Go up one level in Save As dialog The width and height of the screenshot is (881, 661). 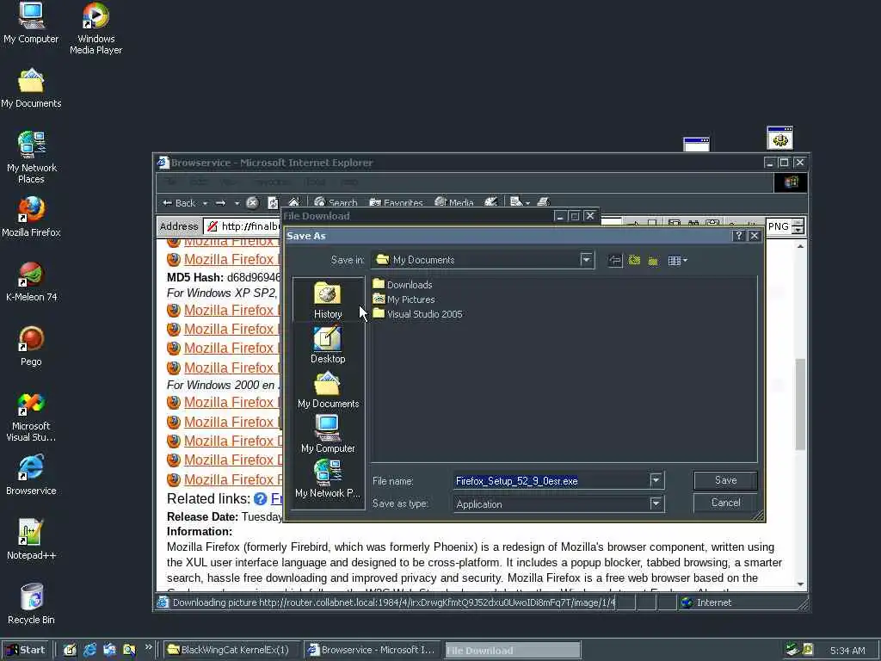634,260
